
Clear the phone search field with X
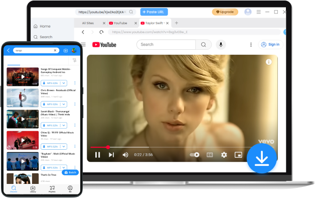(55, 50)
